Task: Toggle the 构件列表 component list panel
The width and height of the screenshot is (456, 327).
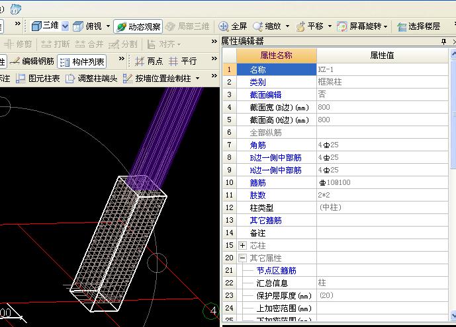Action: pos(81,61)
